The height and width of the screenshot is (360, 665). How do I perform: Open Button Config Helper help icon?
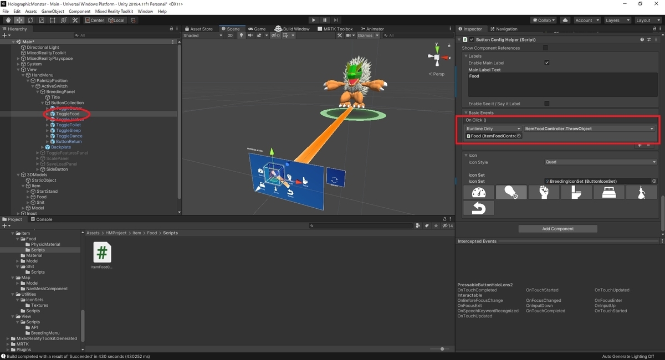coord(642,40)
